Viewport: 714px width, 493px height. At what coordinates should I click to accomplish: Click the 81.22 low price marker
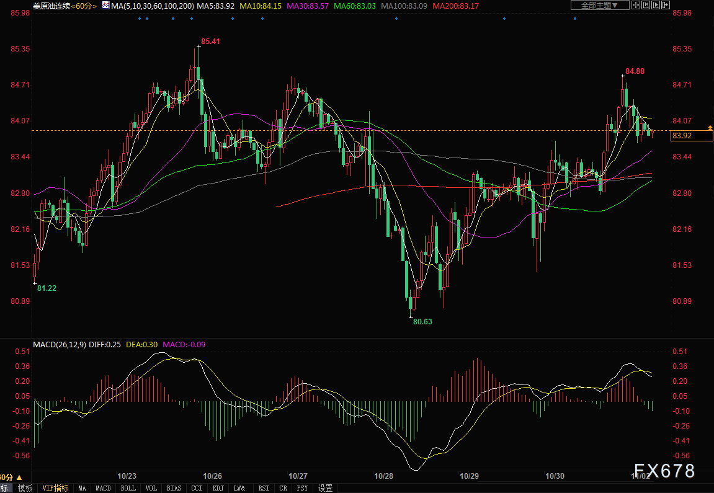click(x=47, y=288)
